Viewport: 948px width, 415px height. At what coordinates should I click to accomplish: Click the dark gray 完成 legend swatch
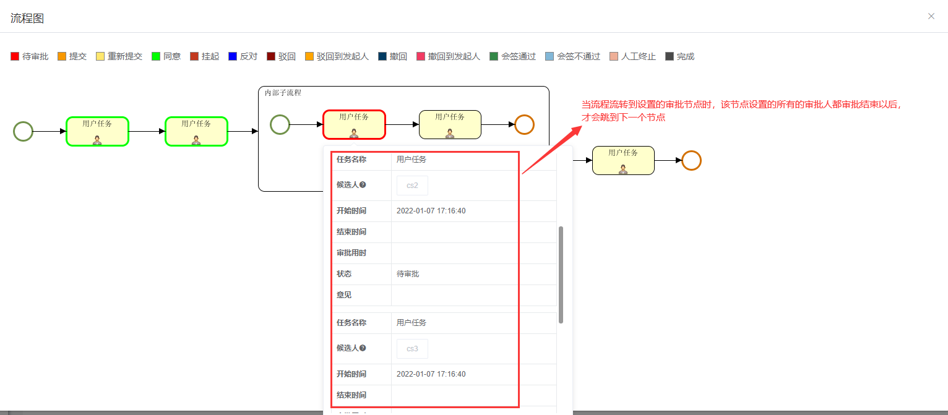click(670, 56)
